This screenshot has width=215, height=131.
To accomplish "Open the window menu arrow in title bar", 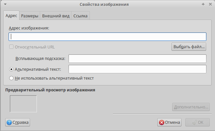I will tap(5, 5).
